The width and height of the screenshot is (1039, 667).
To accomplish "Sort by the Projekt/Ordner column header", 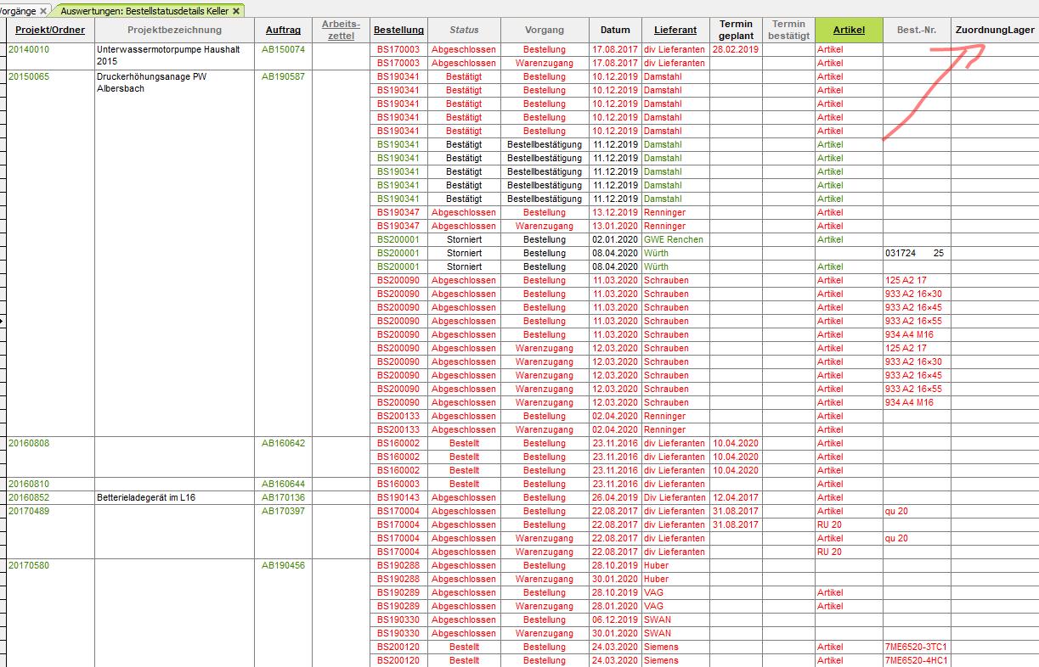I will [x=50, y=30].
